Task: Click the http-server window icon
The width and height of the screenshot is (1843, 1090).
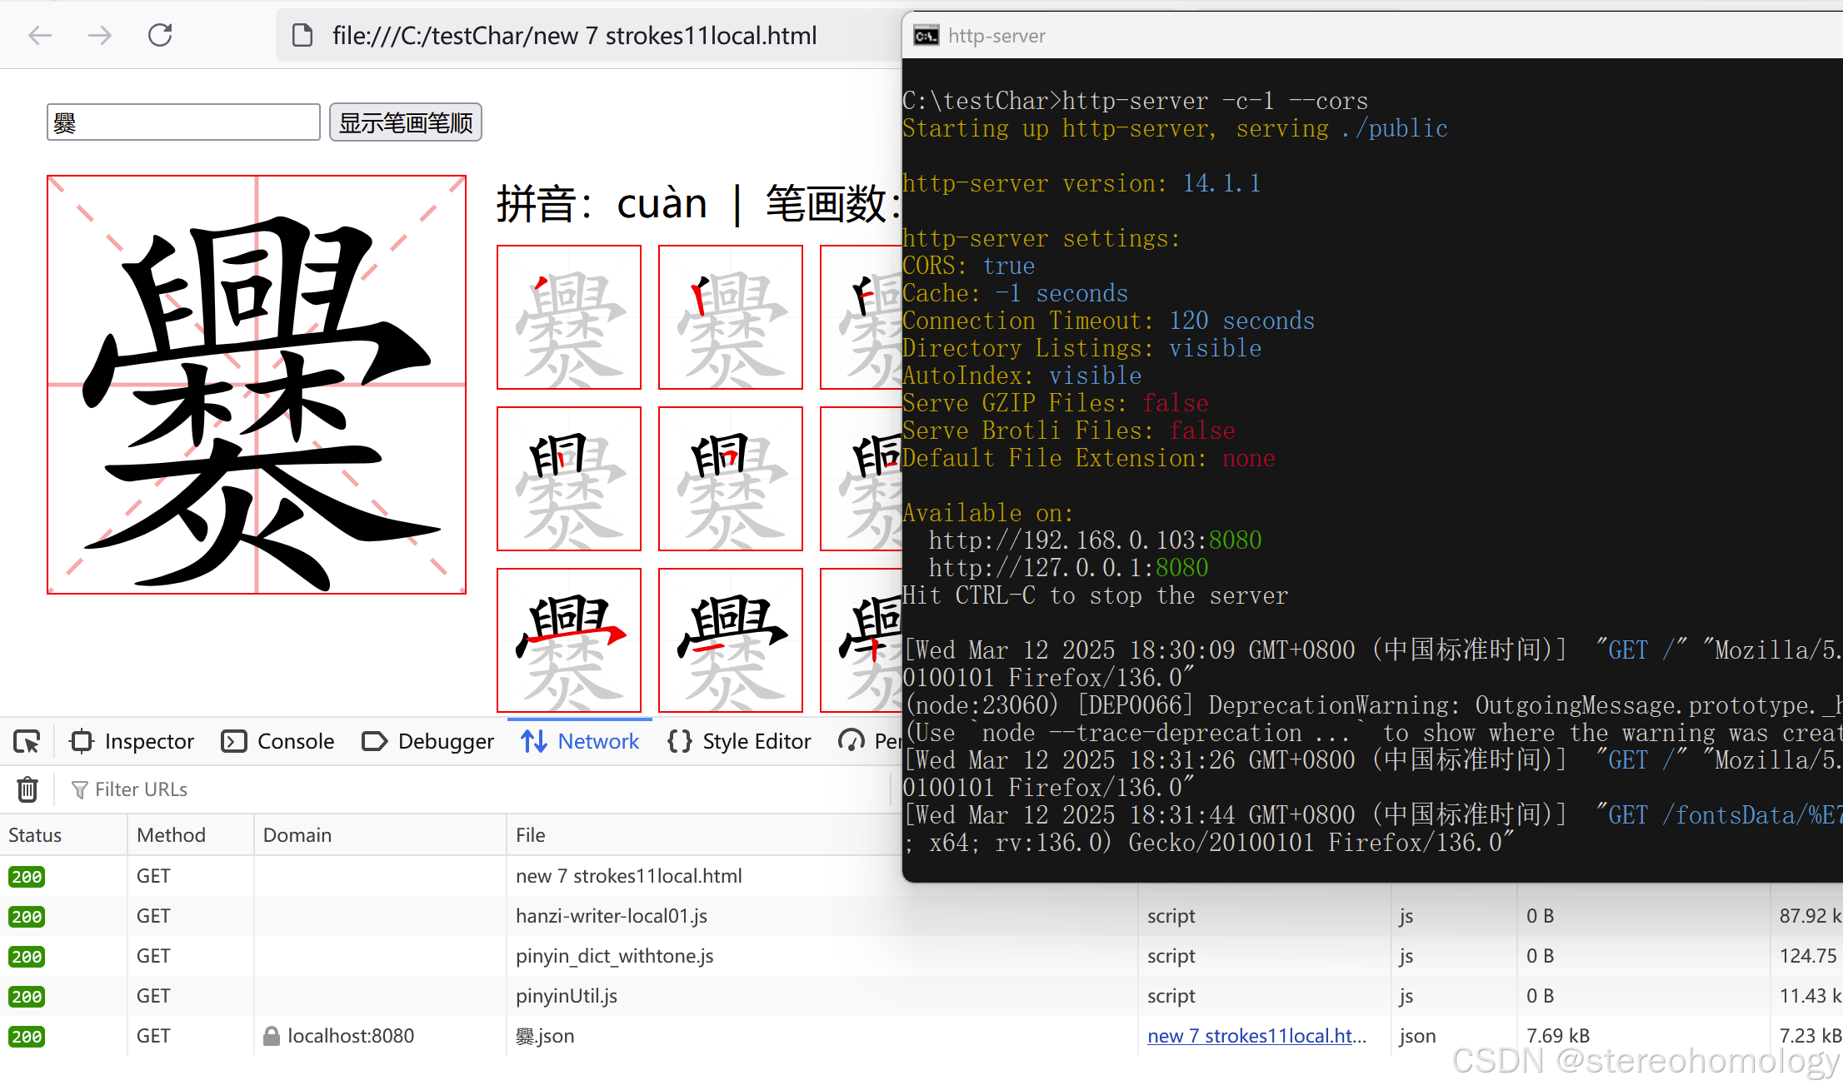Action: tap(926, 36)
